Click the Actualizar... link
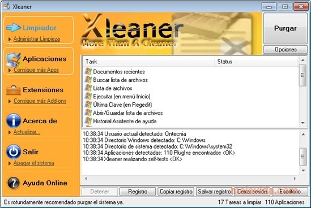The image size is (311, 208). tap(27, 132)
